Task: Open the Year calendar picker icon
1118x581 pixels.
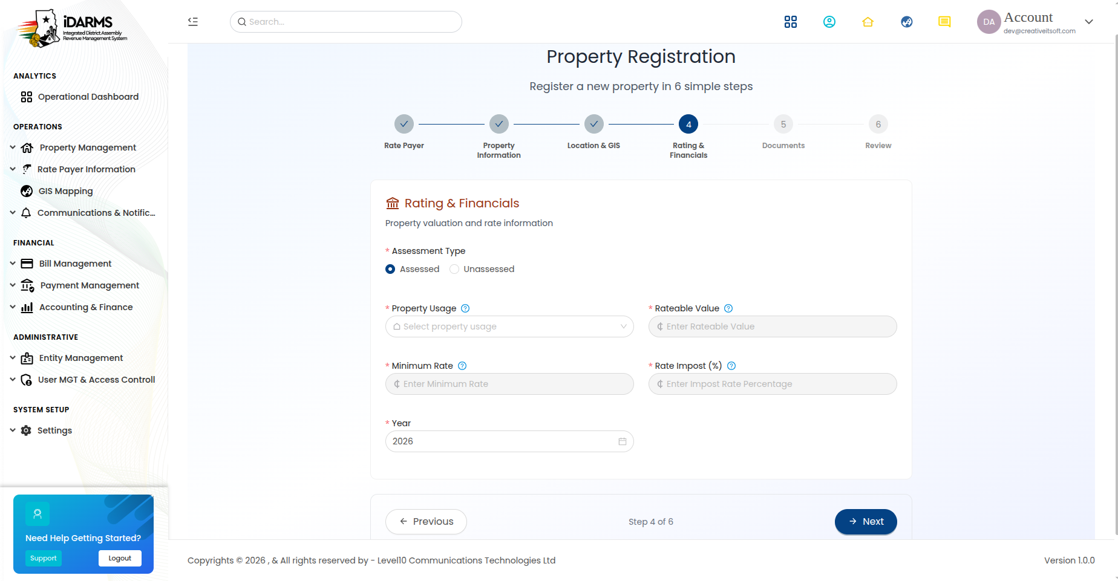Action: pos(623,441)
